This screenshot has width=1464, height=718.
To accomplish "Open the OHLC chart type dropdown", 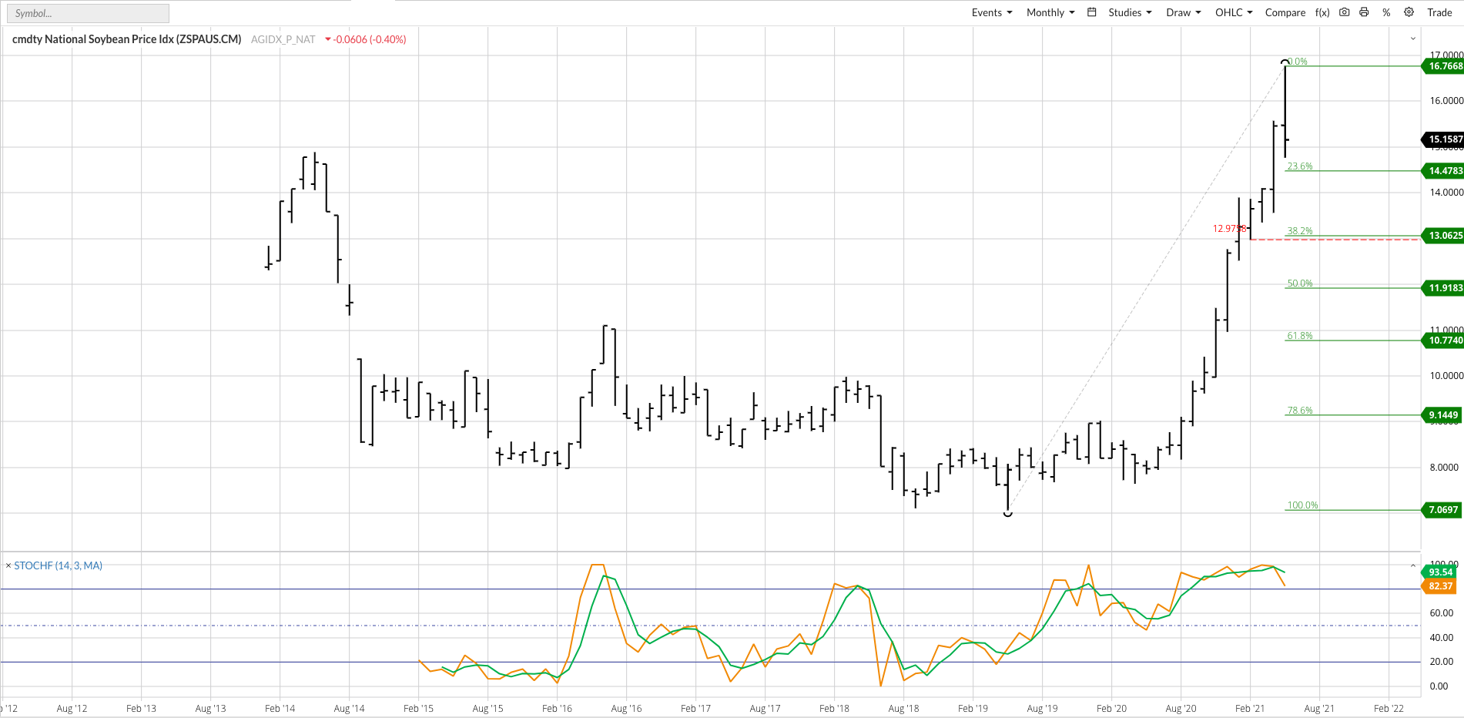I will (1234, 12).
